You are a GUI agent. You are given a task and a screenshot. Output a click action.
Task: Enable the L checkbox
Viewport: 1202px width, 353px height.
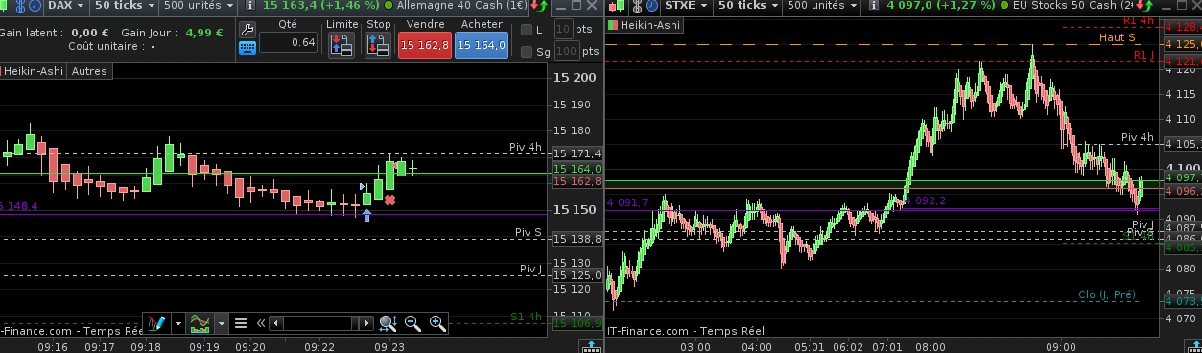tap(526, 30)
